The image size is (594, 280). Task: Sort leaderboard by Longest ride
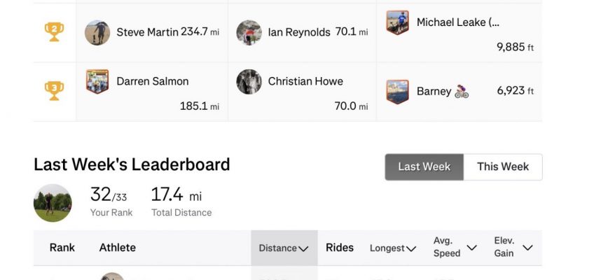pos(393,248)
